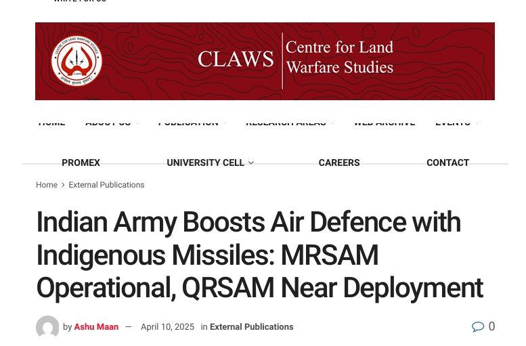The height and width of the screenshot is (346, 526).
Task: Open the CONTACT page
Action: click(x=448, y=163)
